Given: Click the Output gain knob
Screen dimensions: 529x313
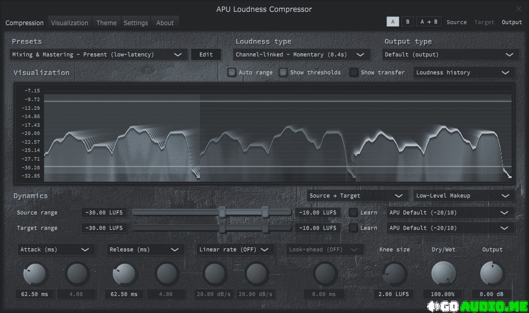Looking at the screenshot, I should point(492,273).
